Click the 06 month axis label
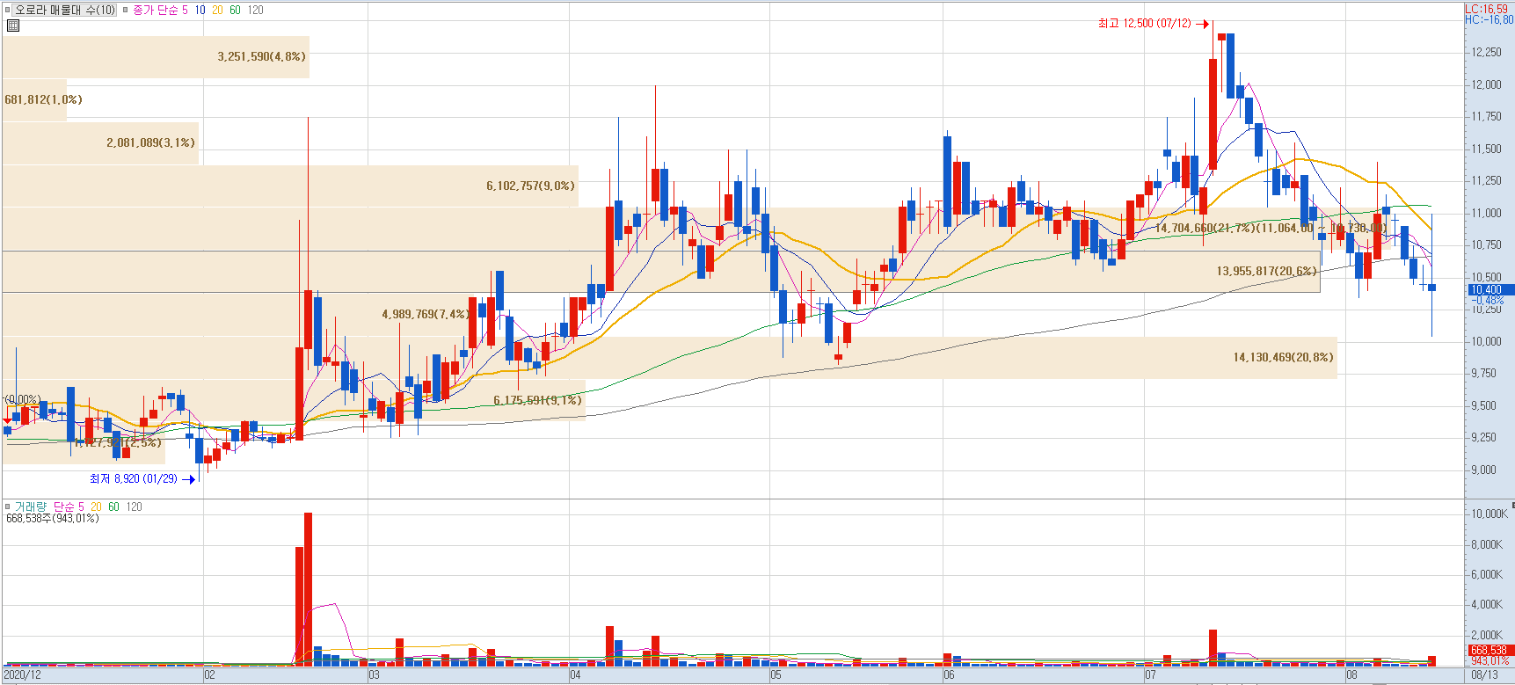Image resolution: width=1515 pixels, height=685 pixels. point(949,675)
